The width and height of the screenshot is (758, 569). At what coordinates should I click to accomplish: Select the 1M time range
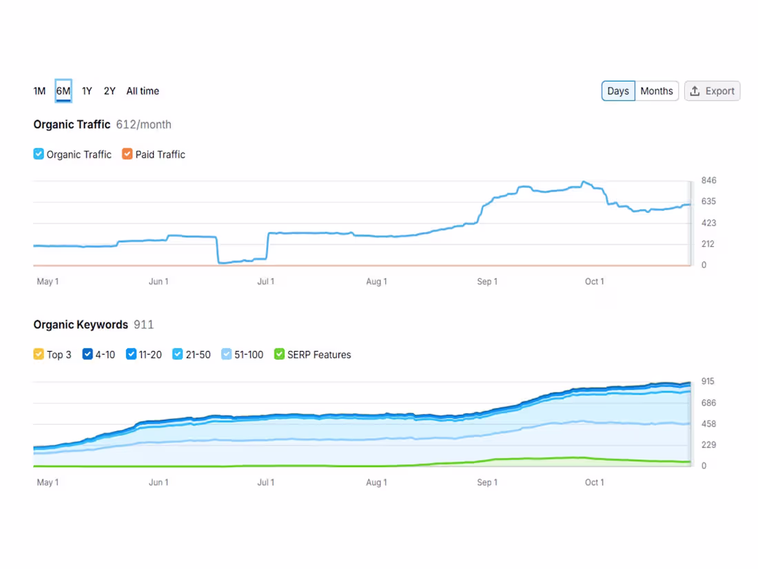tap(40, 91)
